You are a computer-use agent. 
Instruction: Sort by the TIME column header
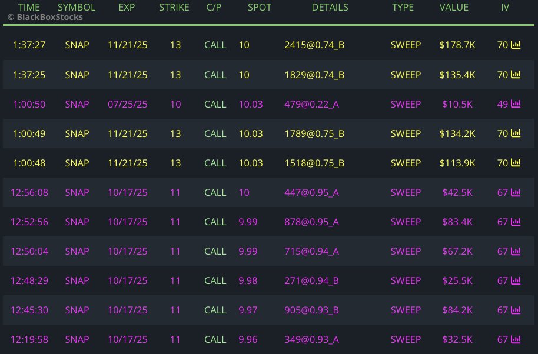29,7
